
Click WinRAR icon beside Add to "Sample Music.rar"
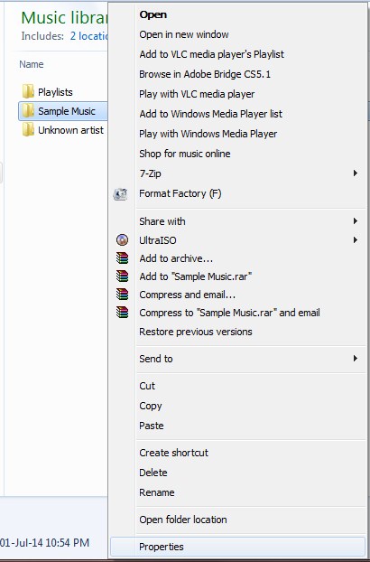(122, 276)
